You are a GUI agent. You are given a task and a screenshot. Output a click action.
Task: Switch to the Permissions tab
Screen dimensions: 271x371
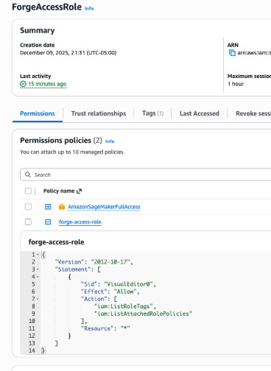(x=38, y=113)
